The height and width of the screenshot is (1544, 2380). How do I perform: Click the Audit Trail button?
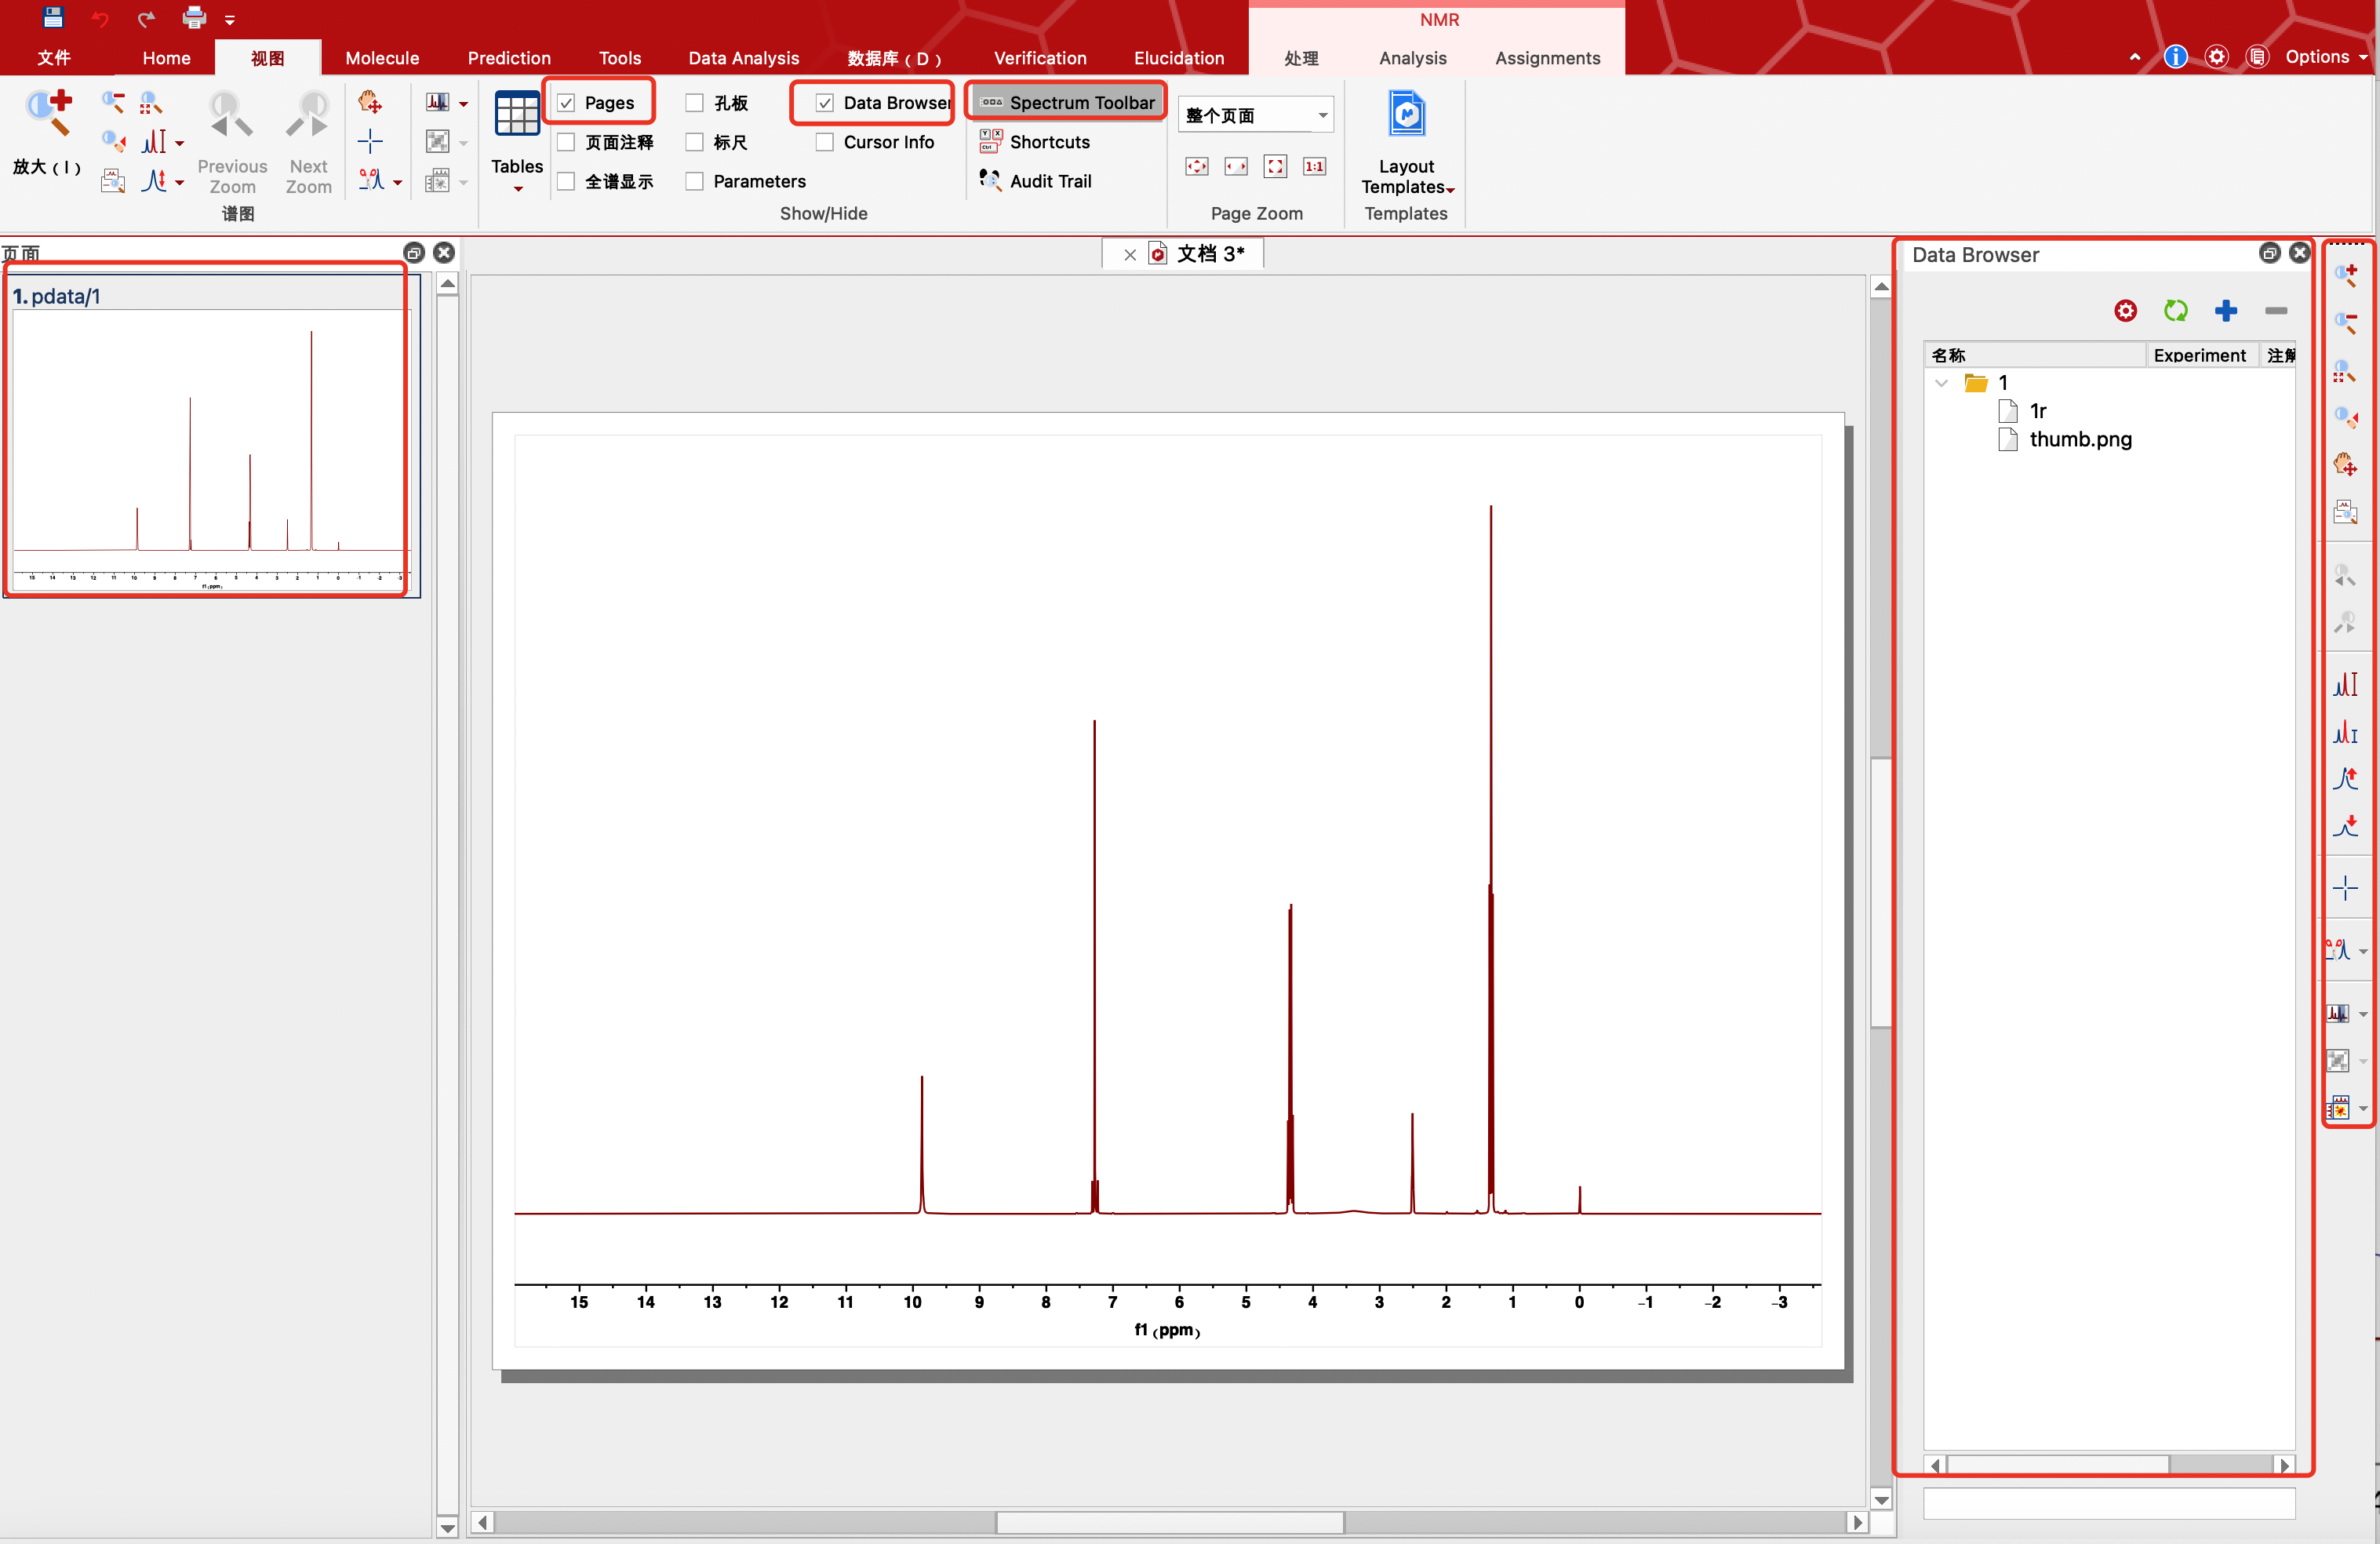pyautogui.click(x=1036, y=181)
